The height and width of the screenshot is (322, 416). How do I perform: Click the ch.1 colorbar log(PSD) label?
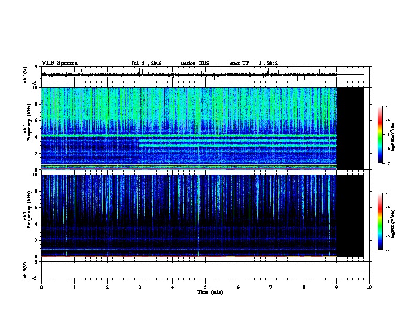coord(393,137)
